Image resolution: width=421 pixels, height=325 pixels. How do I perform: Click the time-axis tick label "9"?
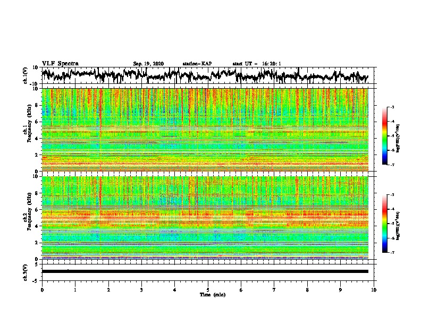click(340, 290)
